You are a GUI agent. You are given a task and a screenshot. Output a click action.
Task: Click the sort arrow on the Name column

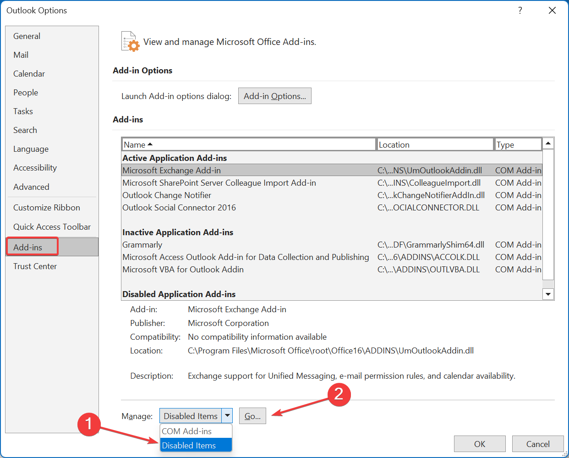coord(149,143)
